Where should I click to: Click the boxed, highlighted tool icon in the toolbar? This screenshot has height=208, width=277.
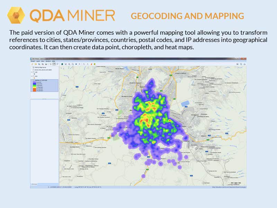pos(54,64)
